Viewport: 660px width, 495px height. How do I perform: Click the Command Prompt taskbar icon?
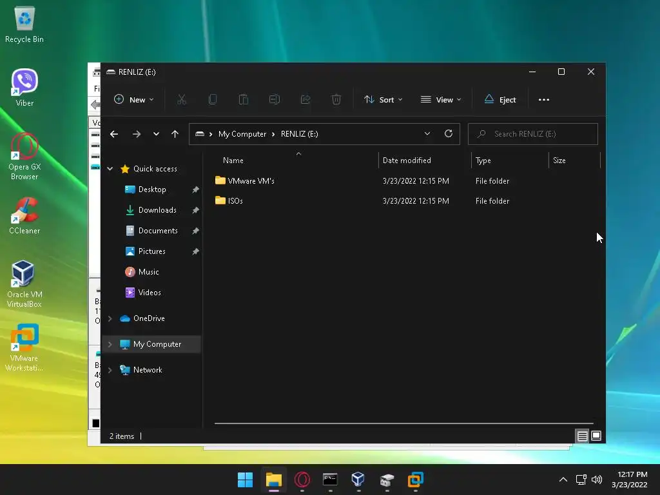click(x=330, y=480)
